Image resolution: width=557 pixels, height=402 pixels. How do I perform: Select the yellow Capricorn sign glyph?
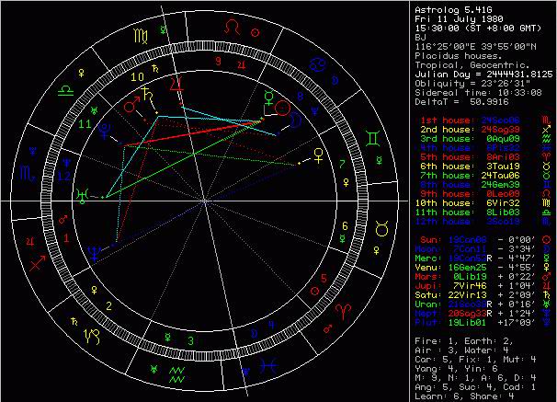(92, 337)
